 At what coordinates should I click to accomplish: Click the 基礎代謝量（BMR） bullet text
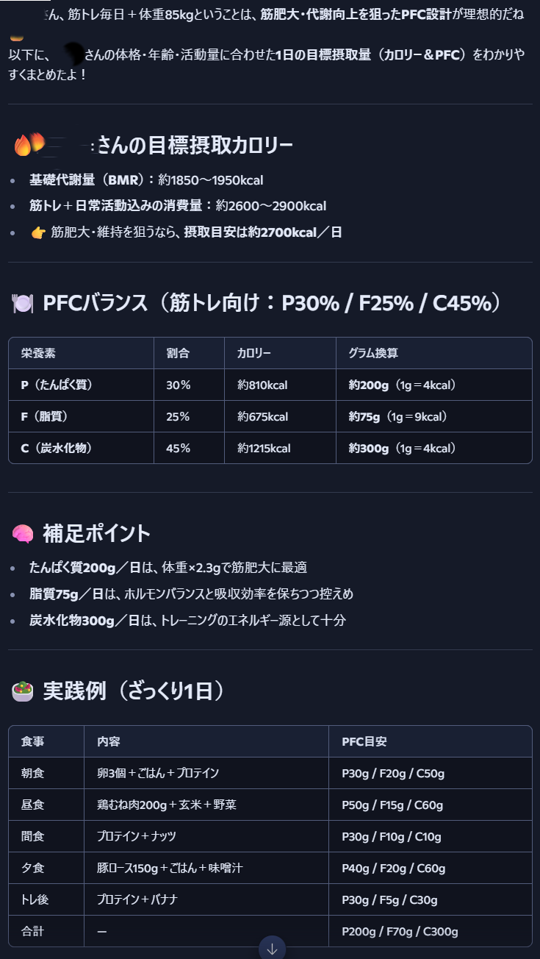[x=88, y=180]
